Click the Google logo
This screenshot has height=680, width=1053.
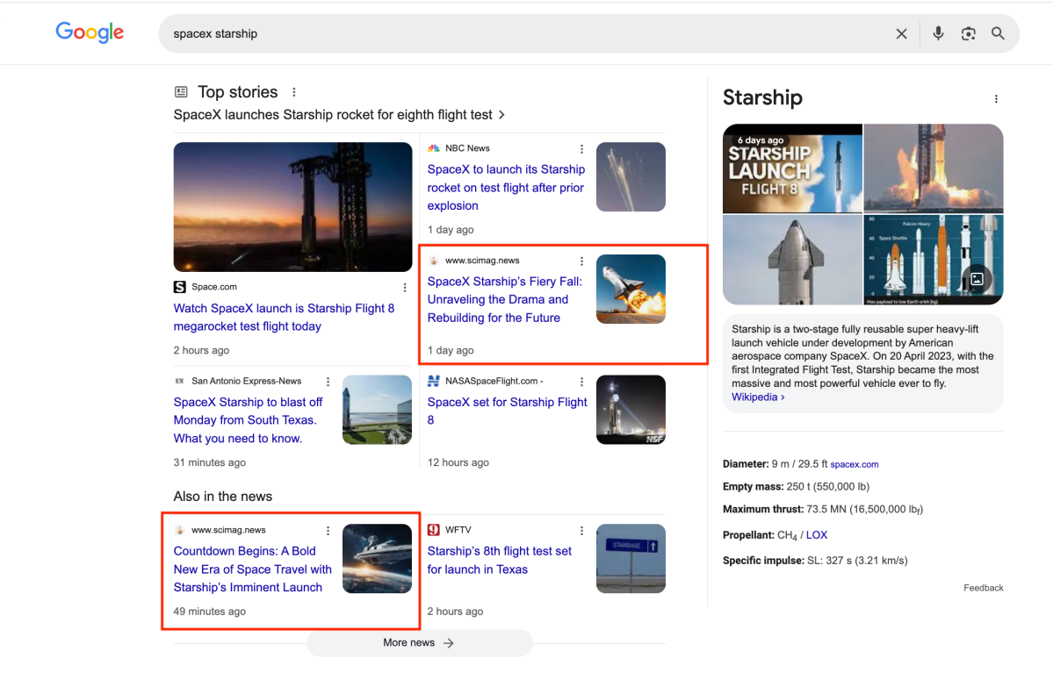click(x=90, y=33)
